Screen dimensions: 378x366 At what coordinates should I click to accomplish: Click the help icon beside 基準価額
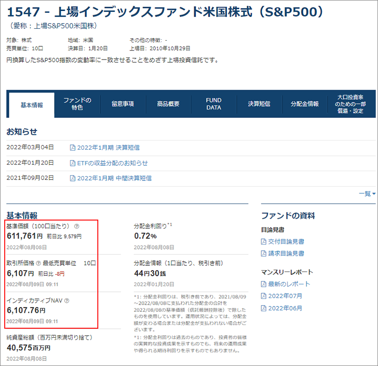coord(77,226)
